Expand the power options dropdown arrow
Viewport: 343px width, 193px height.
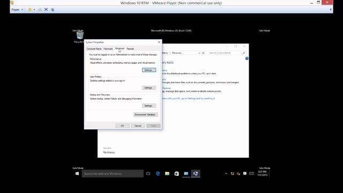(34, 10)
